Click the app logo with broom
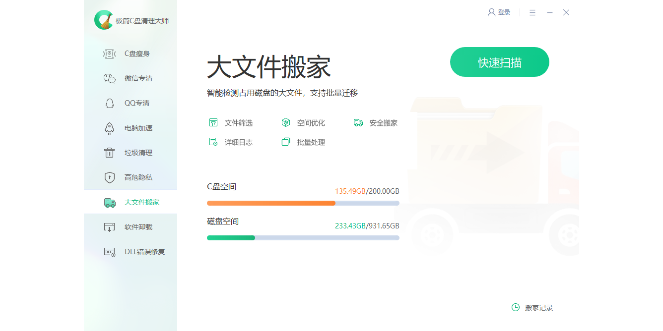 [x=104, y=20]
